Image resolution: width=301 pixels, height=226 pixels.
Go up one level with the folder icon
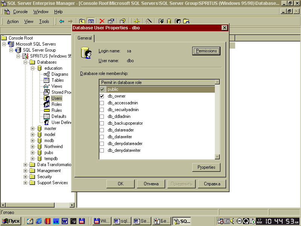[x=82, y=21]
